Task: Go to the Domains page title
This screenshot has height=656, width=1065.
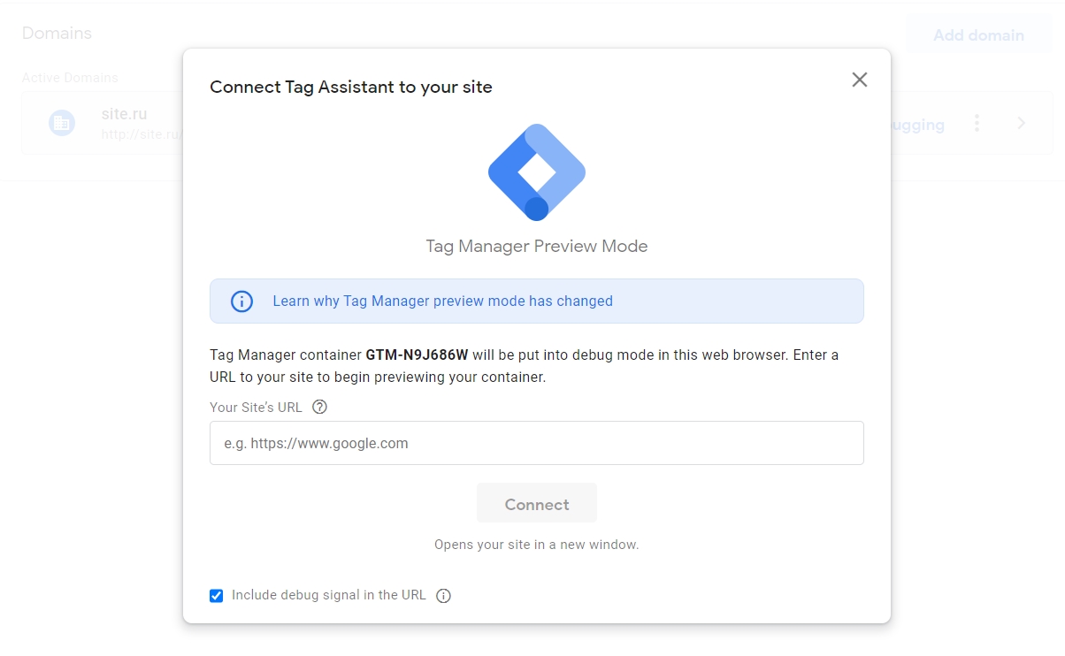Action: pyautogui.click(x=57, y=33)
